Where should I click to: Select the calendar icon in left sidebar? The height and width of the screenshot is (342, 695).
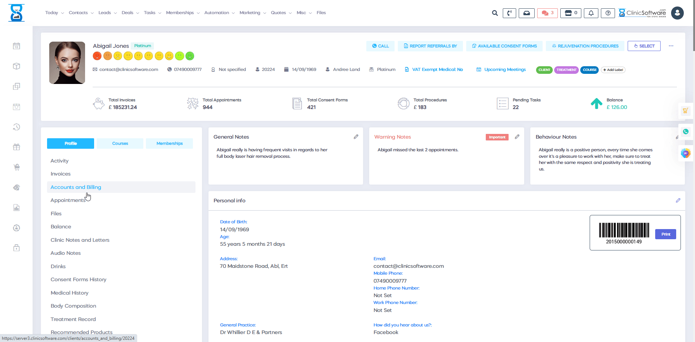(16, 46)
